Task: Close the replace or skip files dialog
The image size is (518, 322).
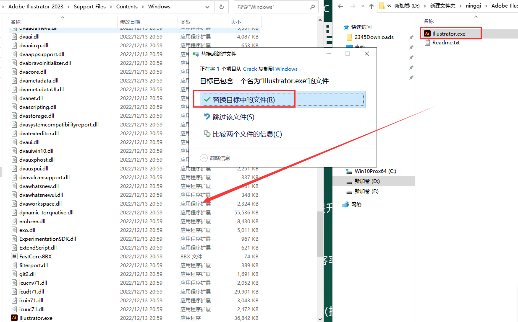Action: pyautogui.click(x=367, y=54)
